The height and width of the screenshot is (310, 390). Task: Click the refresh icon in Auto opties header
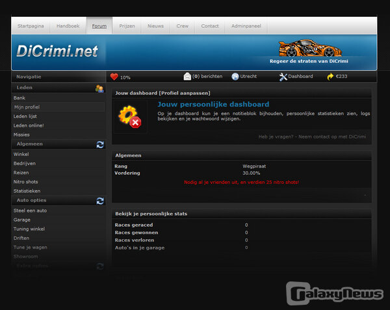[x=100, y=201]
